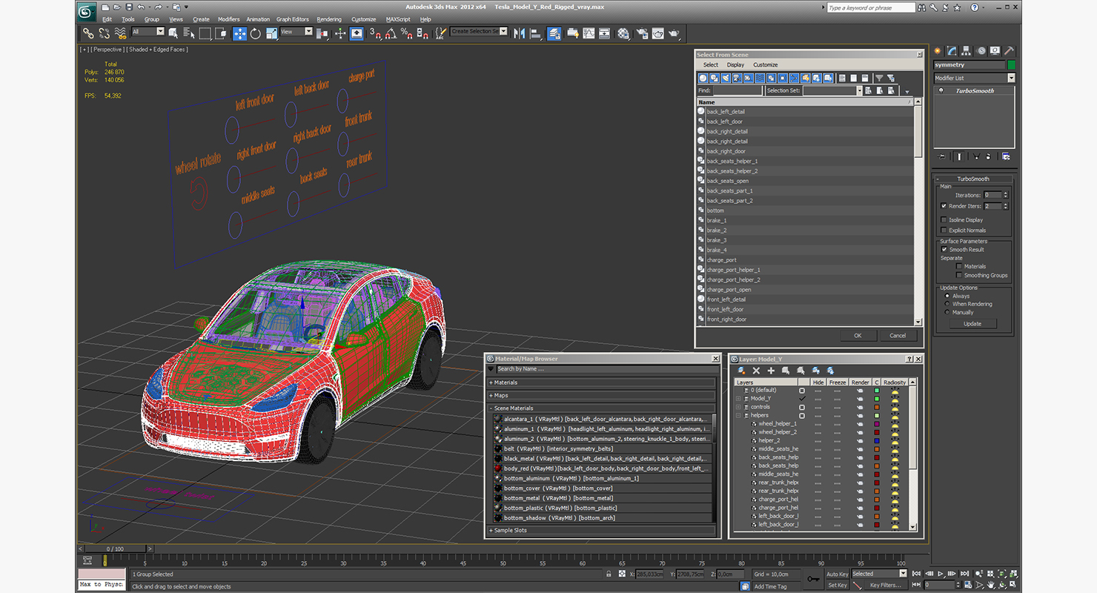Open the Hierarchy command panel tab
The image size is (1097, 593).
(967, 51)
